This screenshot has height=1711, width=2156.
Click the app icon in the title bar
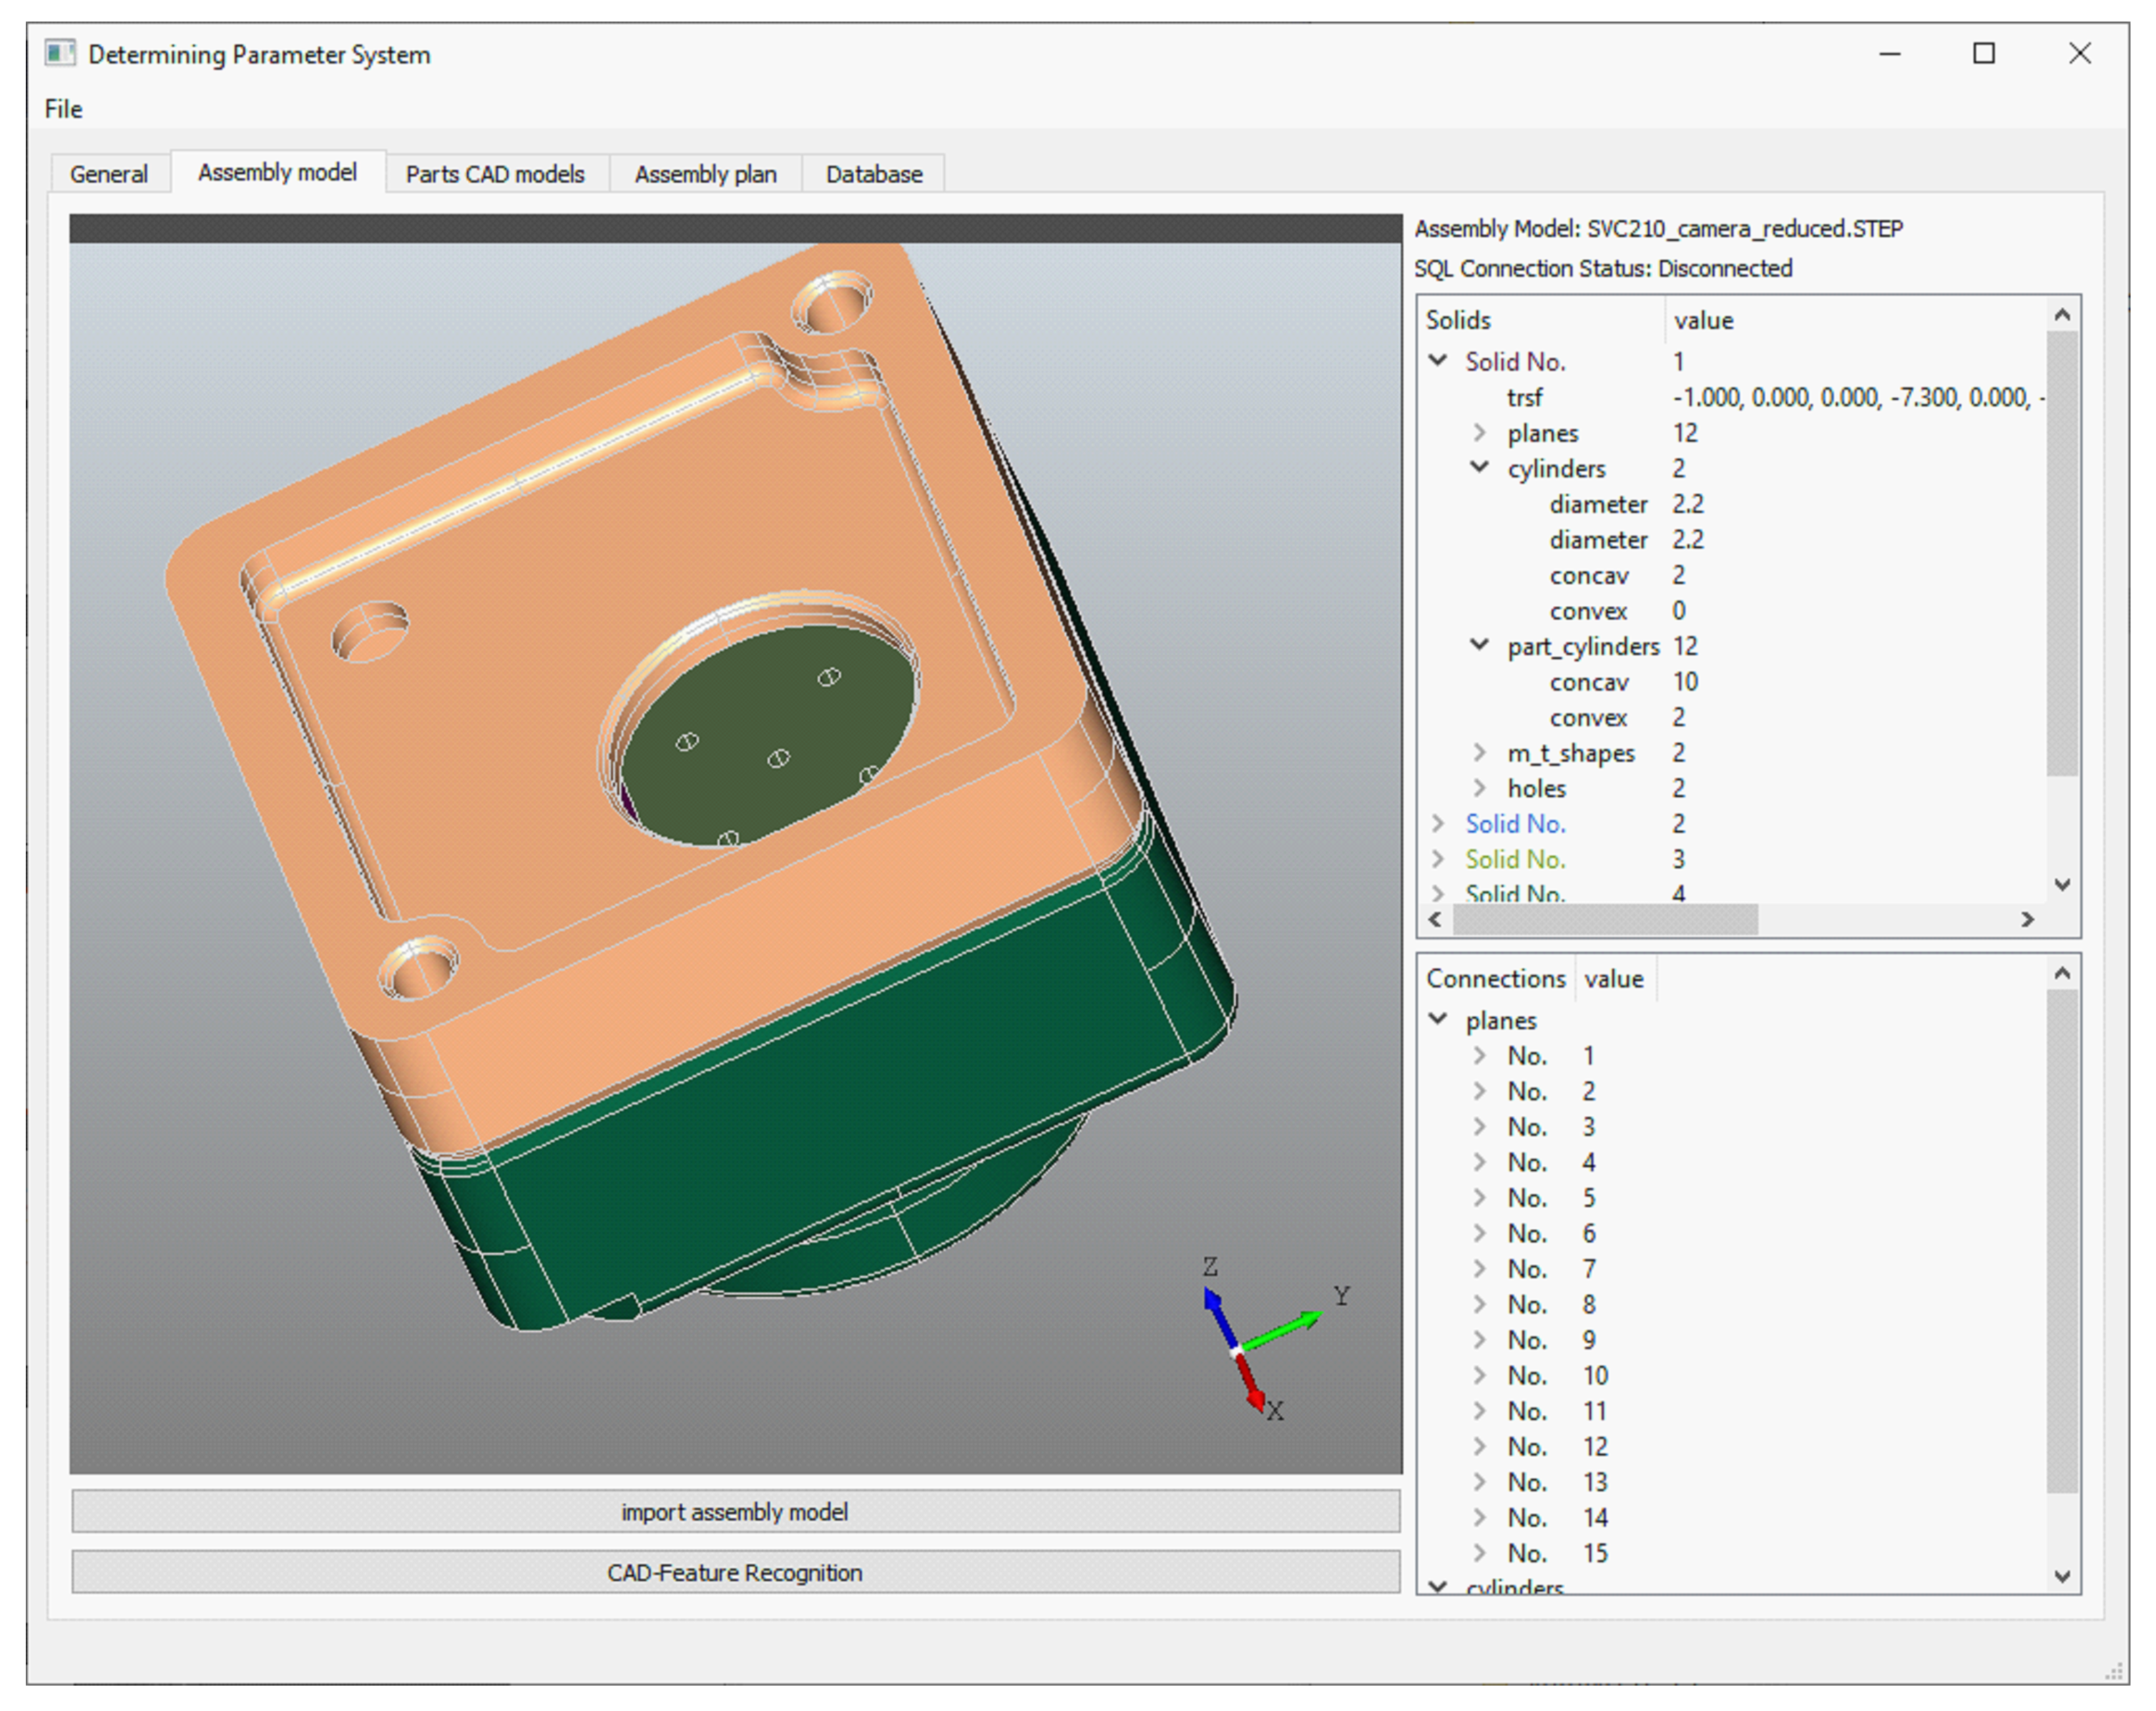pos(60,53)
